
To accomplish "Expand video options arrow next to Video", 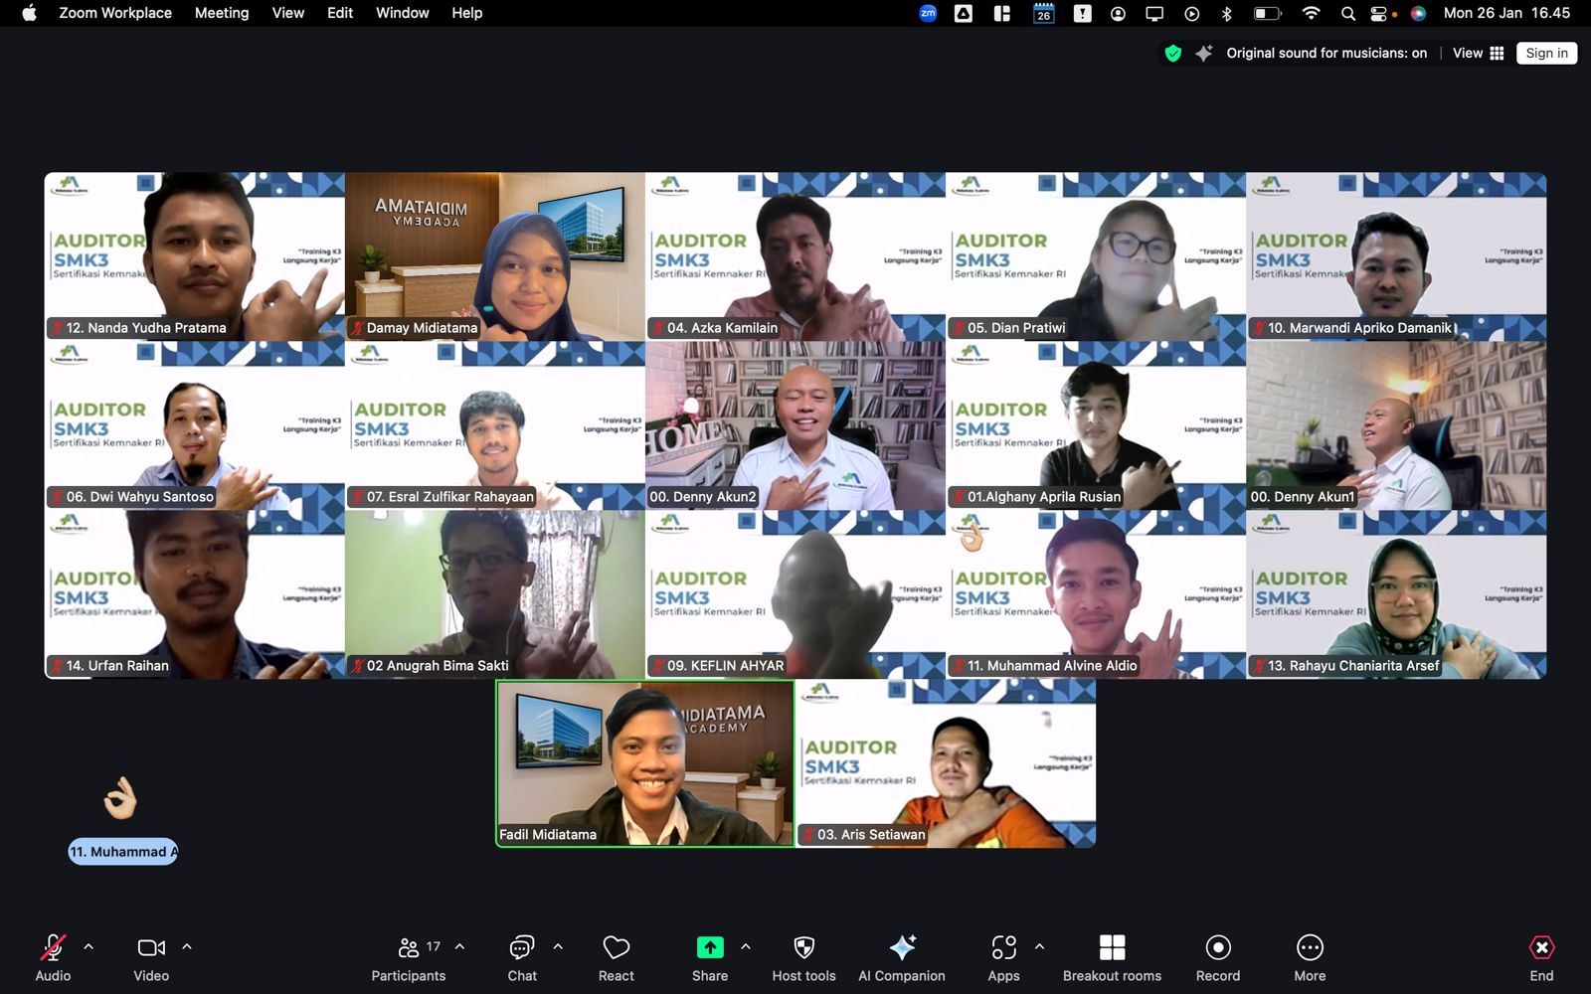I will [187, 947].
